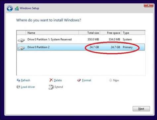Click the 350.0 MB total size cell
Viewport: 157px width, 120px height.
tap(93, 39)
